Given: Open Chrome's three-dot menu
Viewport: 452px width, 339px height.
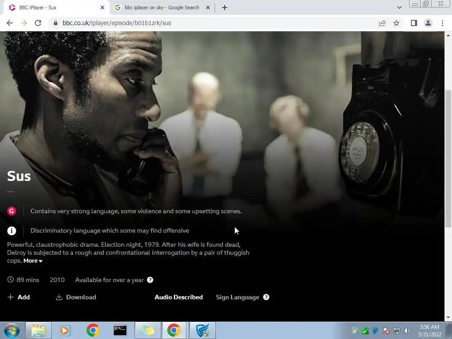Looking at the screenshot, I should [442, 23].
